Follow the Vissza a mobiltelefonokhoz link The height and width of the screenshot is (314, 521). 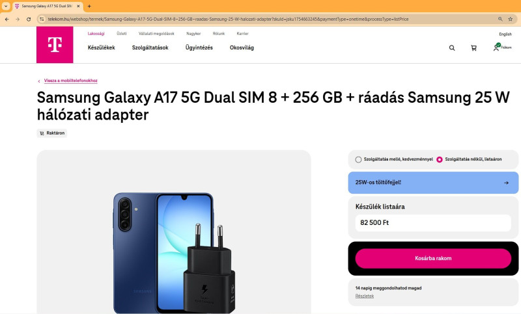(70, 81)
